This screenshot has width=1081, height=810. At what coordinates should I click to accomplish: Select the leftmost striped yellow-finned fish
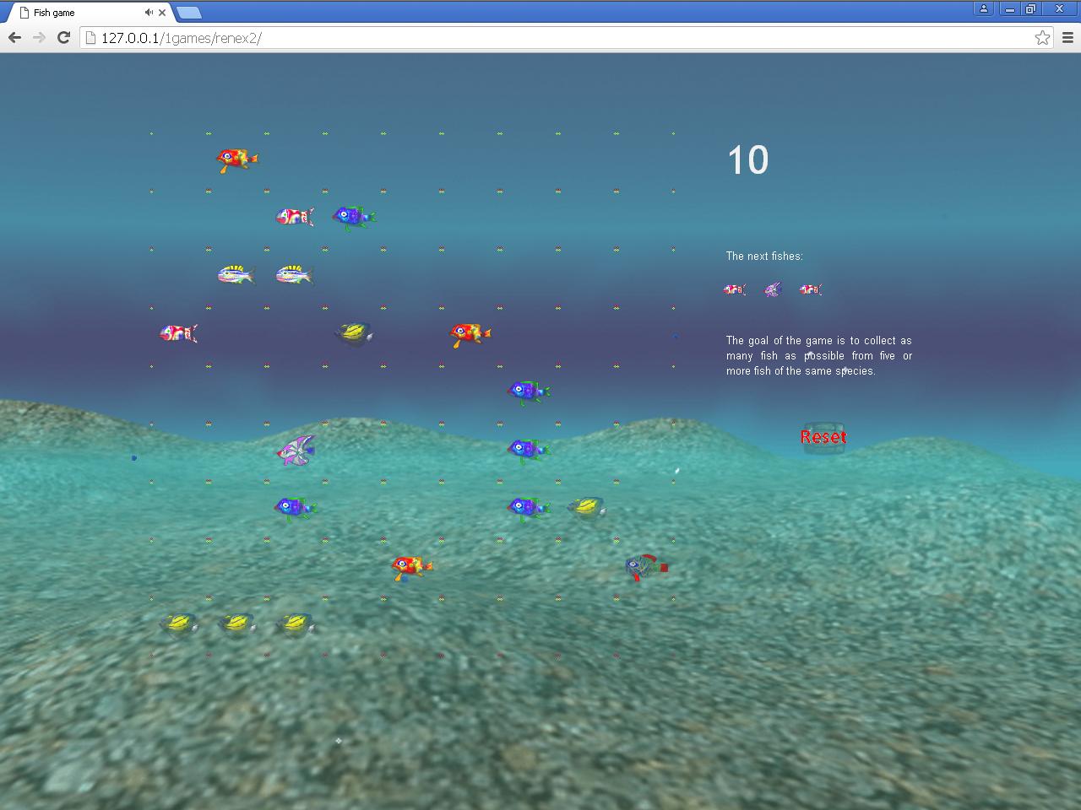pos(236,275)
